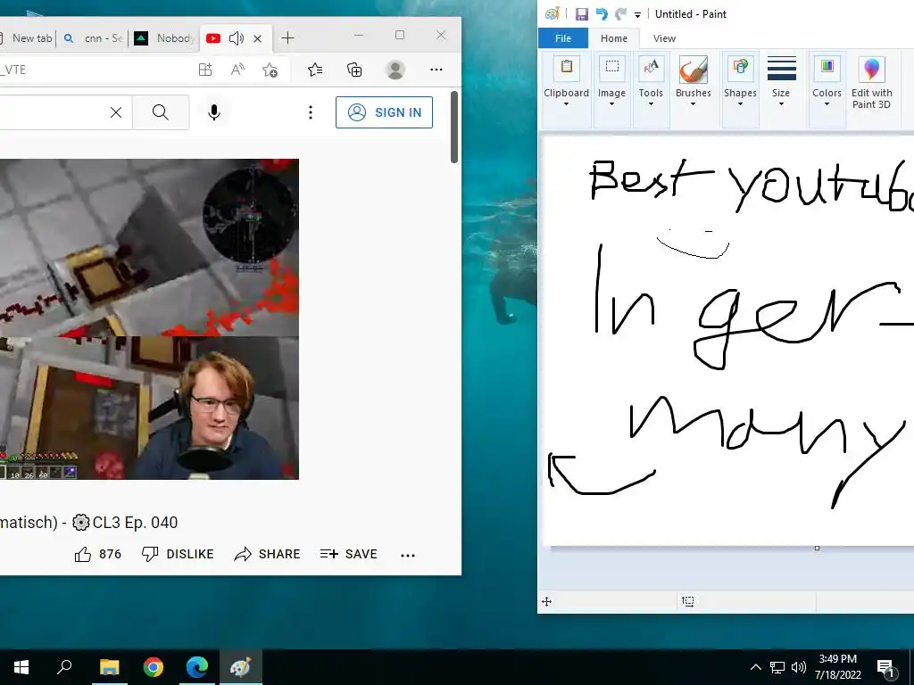Click the apps grid icon in Edge address bar
Screen dimensions: 914x685
pos(205,70)
